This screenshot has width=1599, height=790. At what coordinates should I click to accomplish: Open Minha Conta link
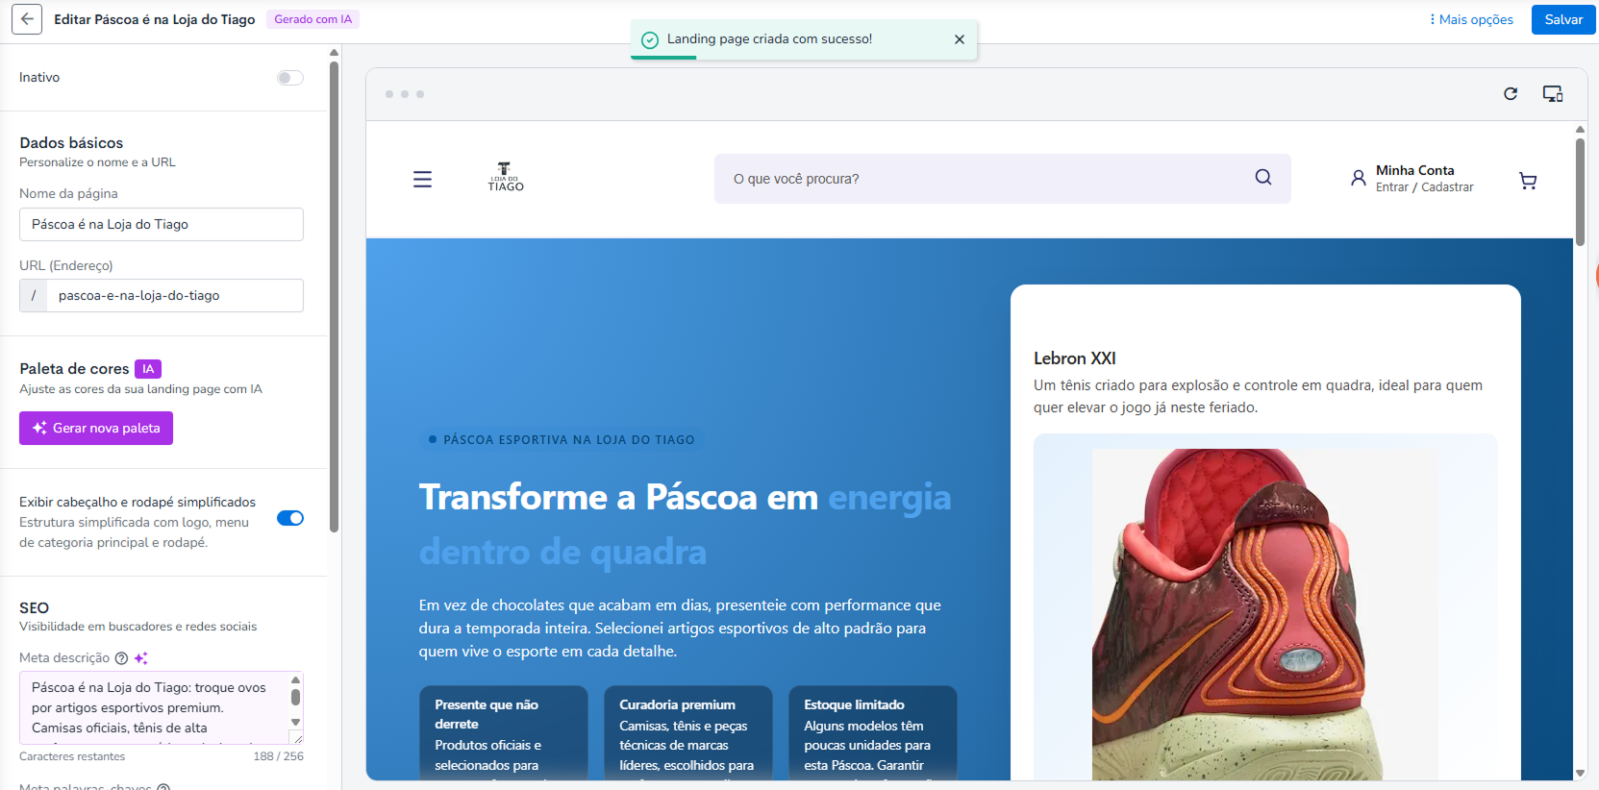pyautogui.click(x=1414, y=170)
